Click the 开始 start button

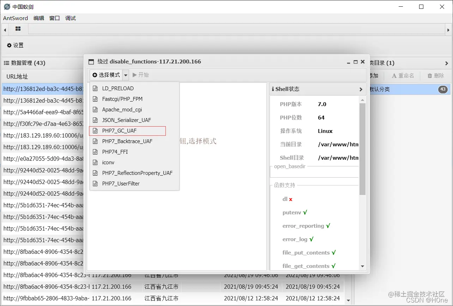(x=141, y=75)
